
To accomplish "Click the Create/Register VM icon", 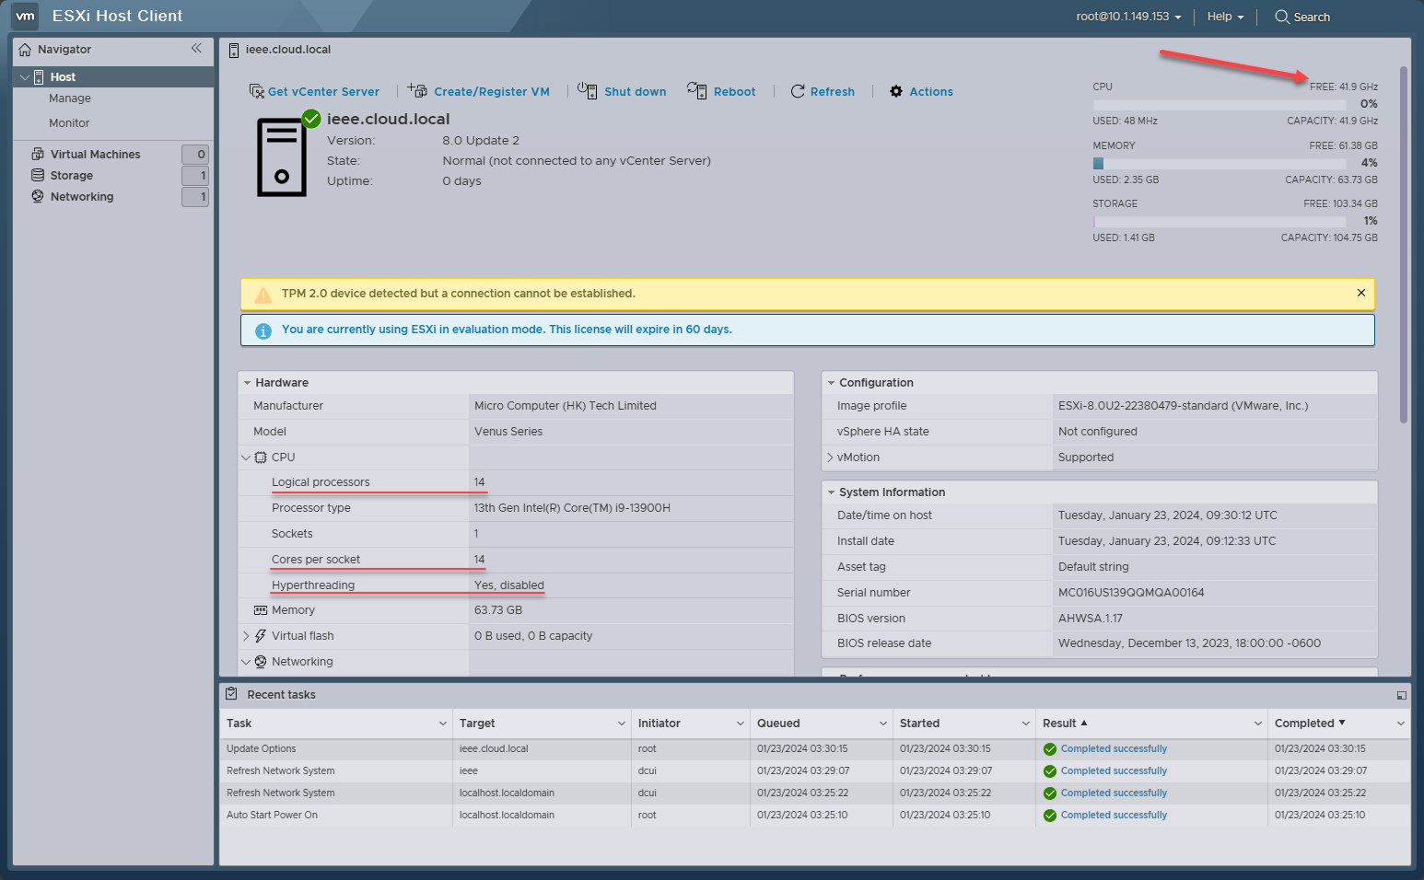I will coord(418,90).
